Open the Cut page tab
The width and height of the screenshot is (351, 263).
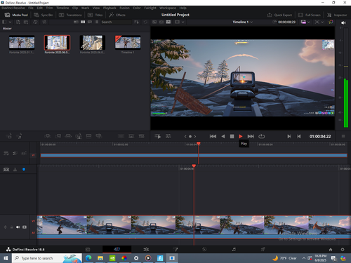(117, 250)
